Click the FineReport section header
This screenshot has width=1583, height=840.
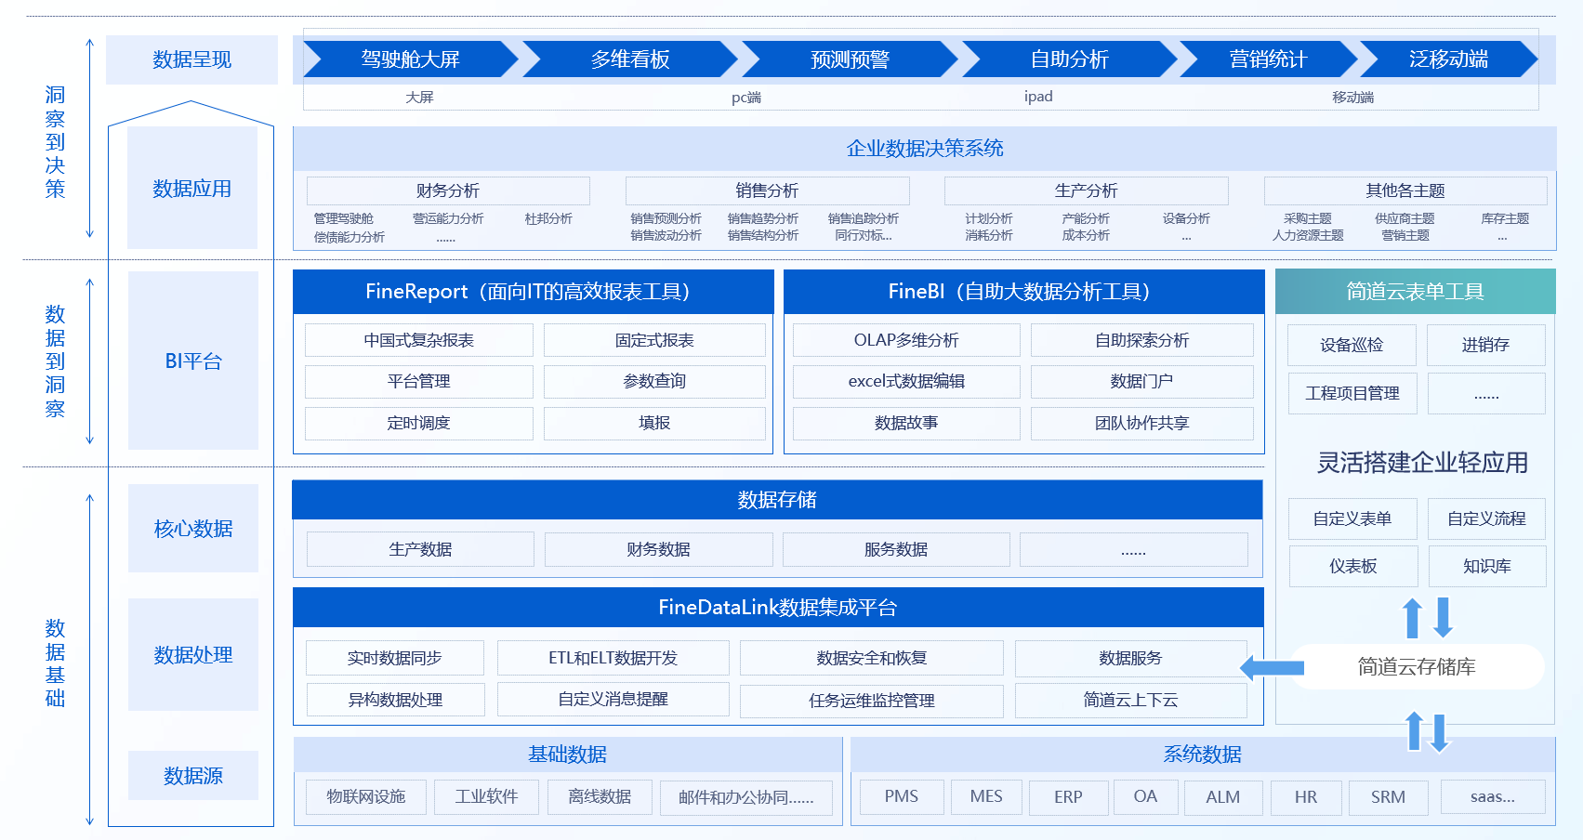tap(533, 292)
